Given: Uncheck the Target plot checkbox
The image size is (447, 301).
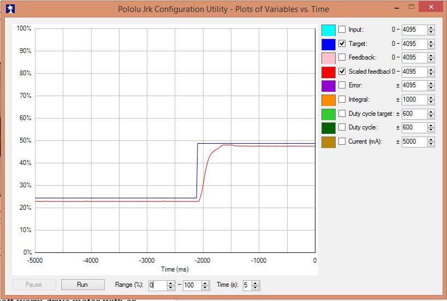Looking at the screenshot, I should [342, 43].
